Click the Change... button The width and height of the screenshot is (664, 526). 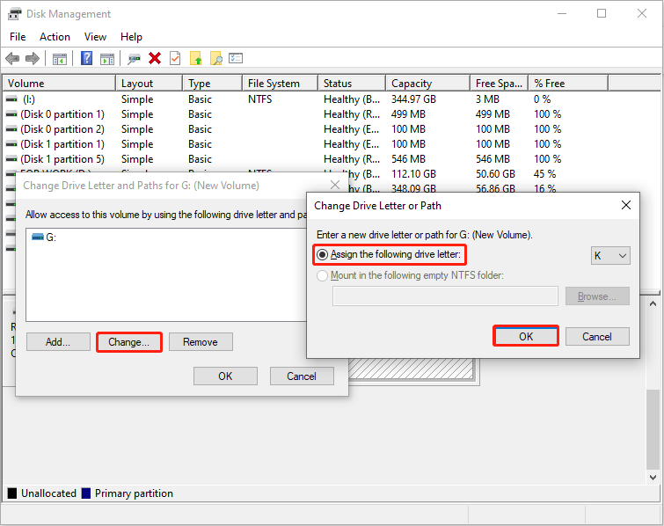(x=128, y=342)
